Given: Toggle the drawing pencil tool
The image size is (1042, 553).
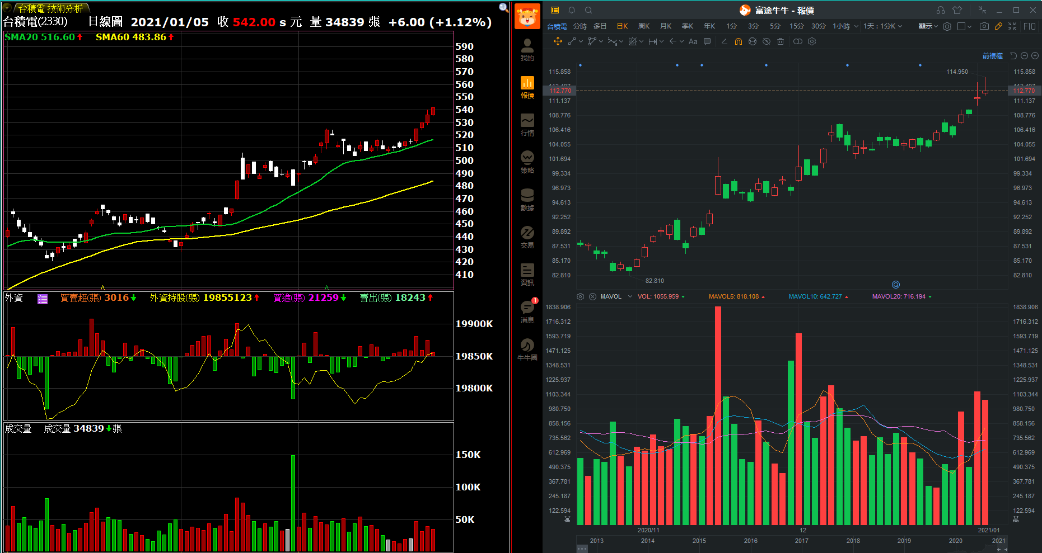Looking at the screenshot, I should click(998, 26).
